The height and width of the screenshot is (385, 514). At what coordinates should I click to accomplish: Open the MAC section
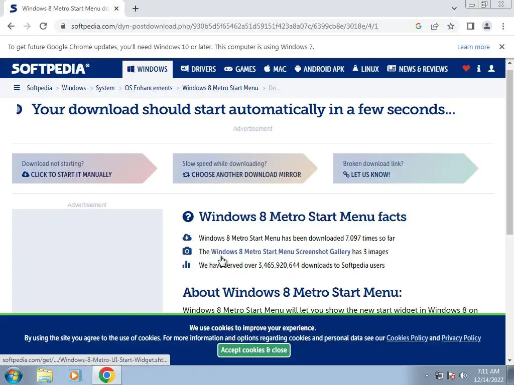[x=275, y=69]
